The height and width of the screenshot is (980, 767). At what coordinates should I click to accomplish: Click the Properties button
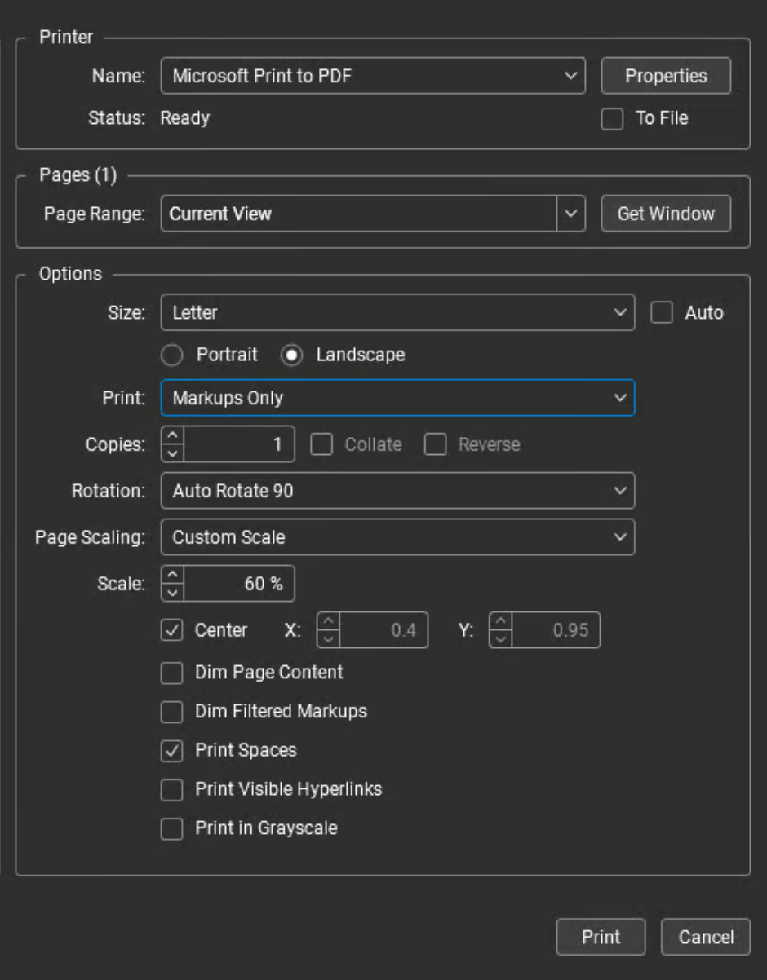(x=665, y=75)
